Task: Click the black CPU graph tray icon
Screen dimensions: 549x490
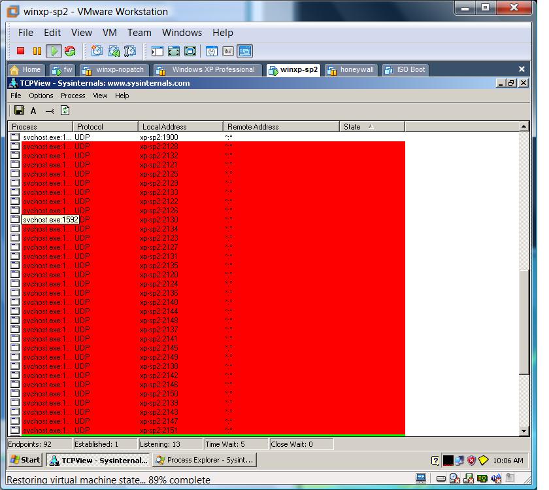Action: pos(448,460)
